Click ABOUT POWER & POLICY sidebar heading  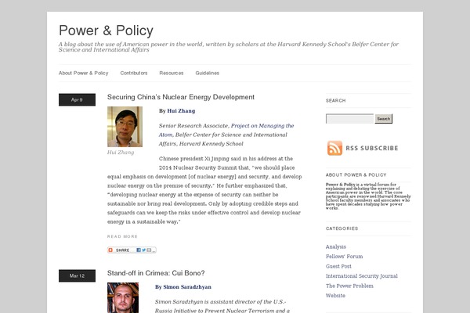(x=356, y=175)
